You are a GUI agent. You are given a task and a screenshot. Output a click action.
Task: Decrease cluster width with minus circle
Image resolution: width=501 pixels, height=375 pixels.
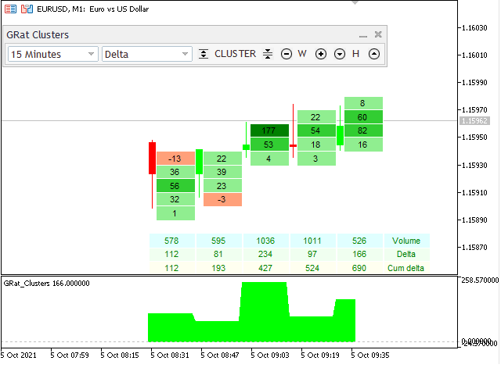(287, 54)
